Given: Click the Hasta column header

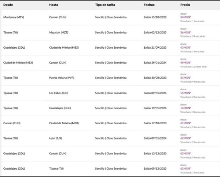Looking at the screenshot, I should 54,5.
